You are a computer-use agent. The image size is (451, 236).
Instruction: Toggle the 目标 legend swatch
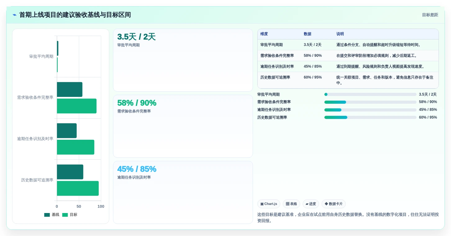(x=65, y=215)
